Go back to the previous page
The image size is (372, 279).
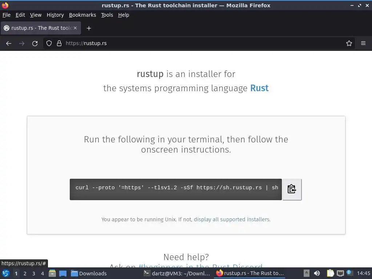click(x=9, y=44)
